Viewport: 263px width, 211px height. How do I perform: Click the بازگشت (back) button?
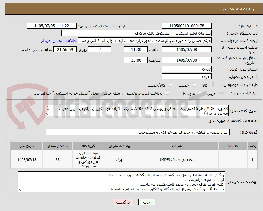pos(123,202)
